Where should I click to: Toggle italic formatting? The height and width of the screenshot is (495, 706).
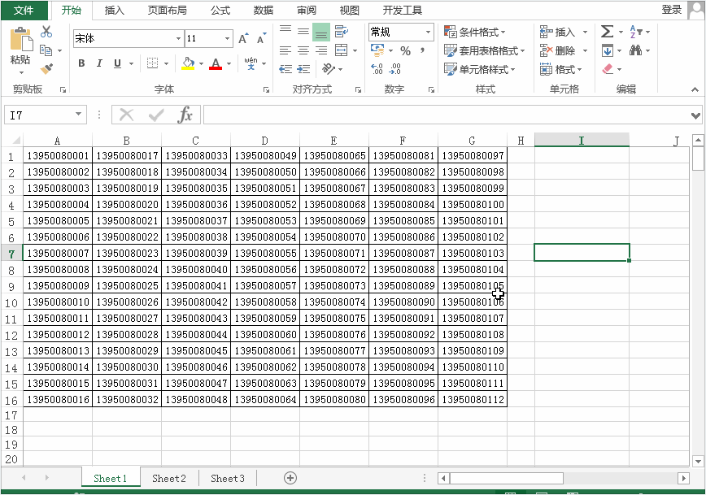coord(99,63)
